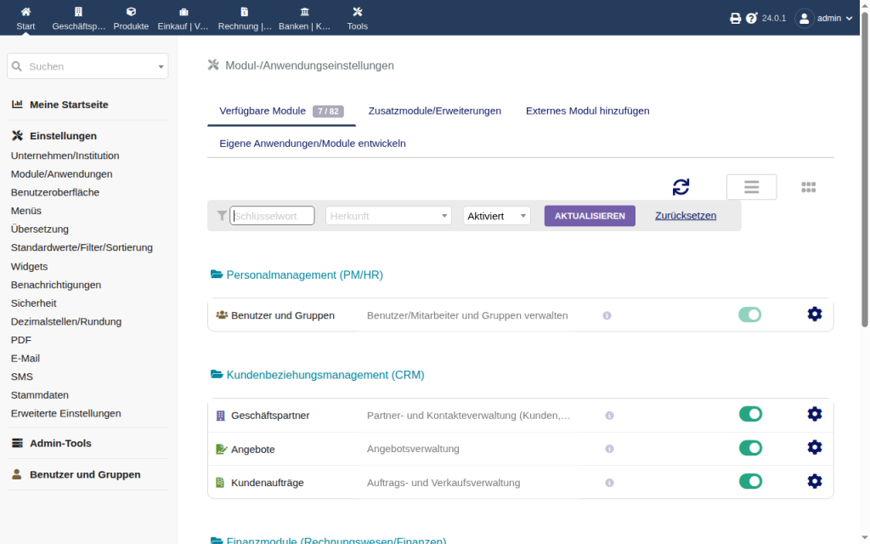Open the Aktiviert status dropdown

click(496, 216)
